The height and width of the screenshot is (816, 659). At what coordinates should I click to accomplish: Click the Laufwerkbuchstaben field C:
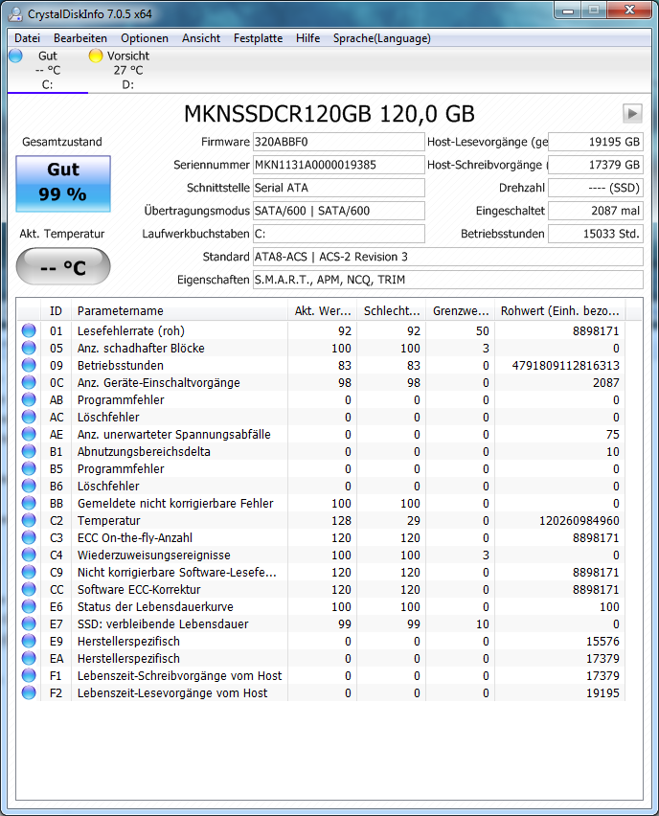pyautogui.click(x=339, y=234)
